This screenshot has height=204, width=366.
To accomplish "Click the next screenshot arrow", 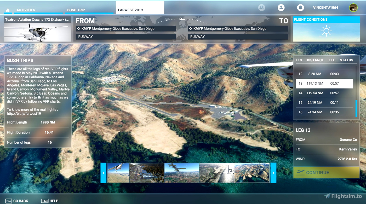I will (273, 173).
